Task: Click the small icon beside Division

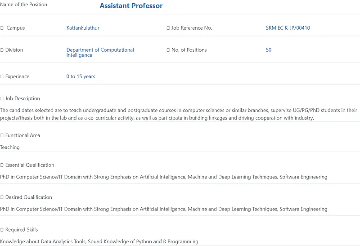Action: 2,50
